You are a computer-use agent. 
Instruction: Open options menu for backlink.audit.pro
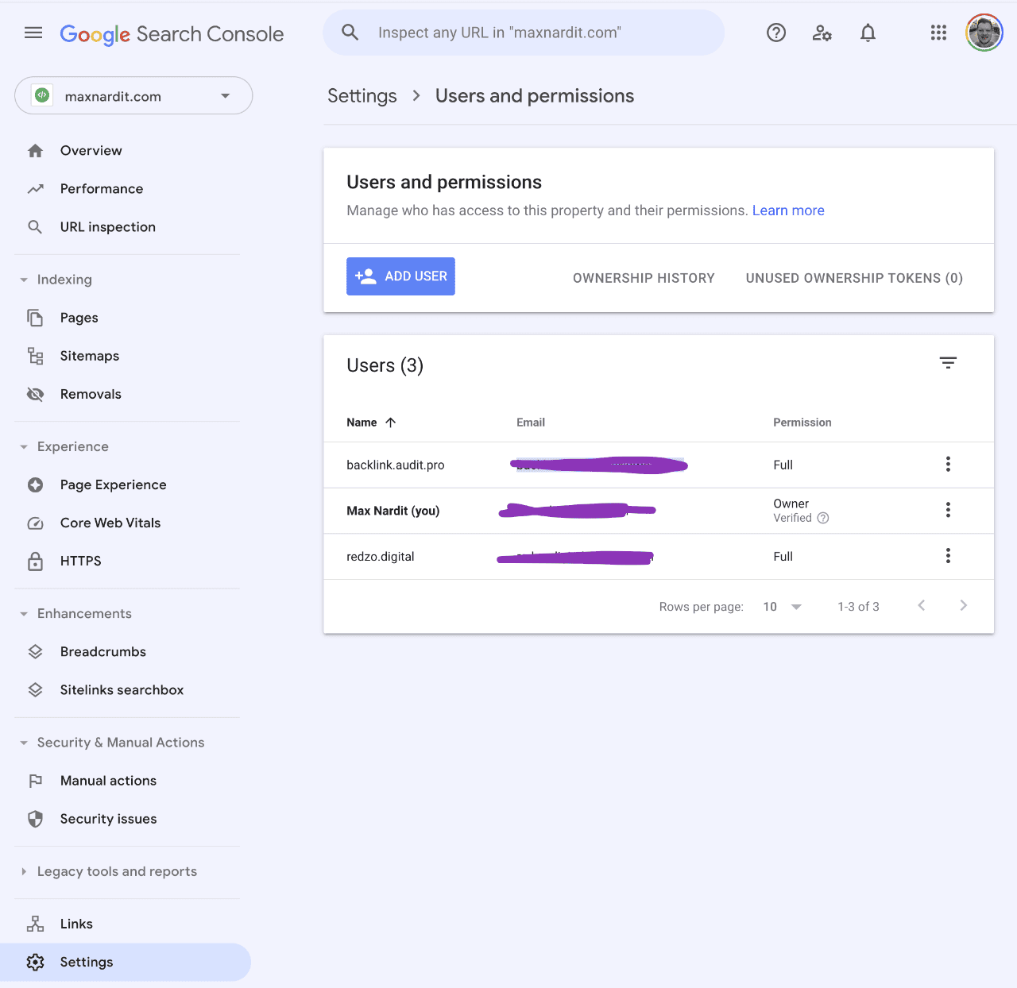[x=948, y=465]
